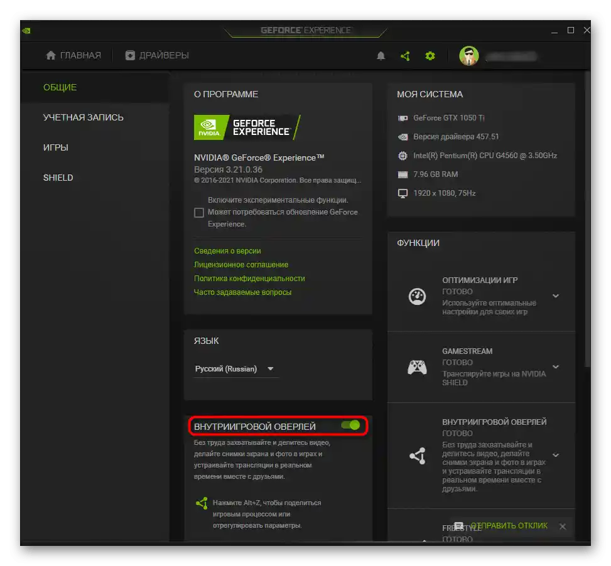Click the driver version eye icon
This screenshot has width=611, height=566.
click(403, 137)
